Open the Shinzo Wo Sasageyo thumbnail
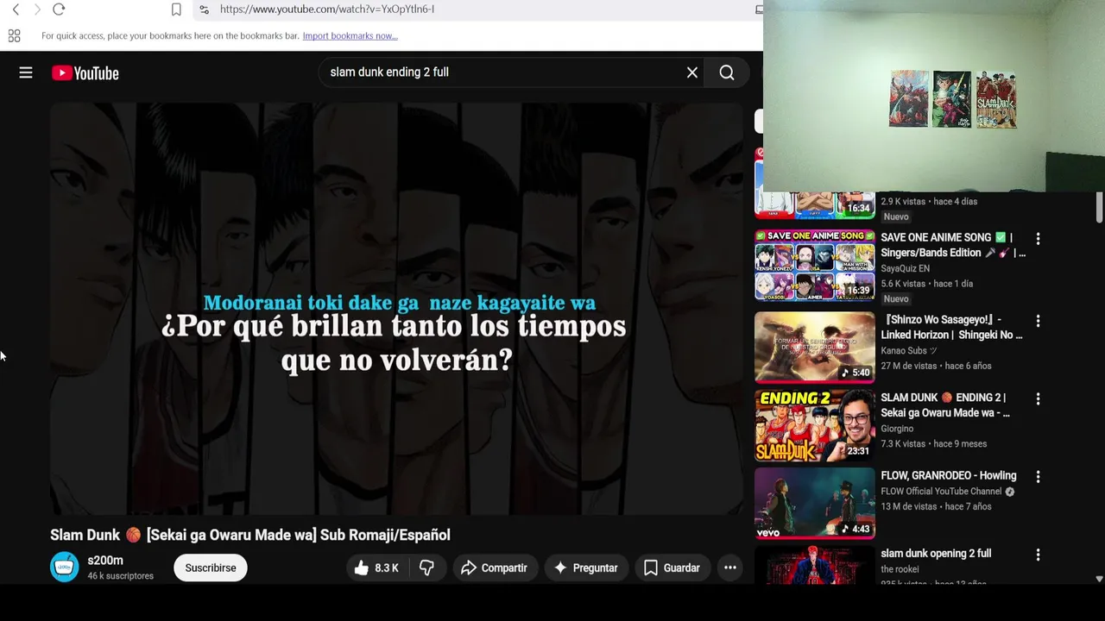This screenshot has height=621, width=1105. 815,348
